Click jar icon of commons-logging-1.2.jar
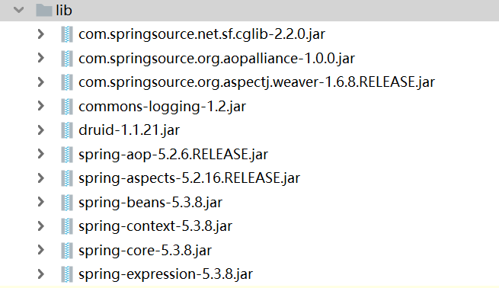499x288 pixels. [x=67, y=107]
